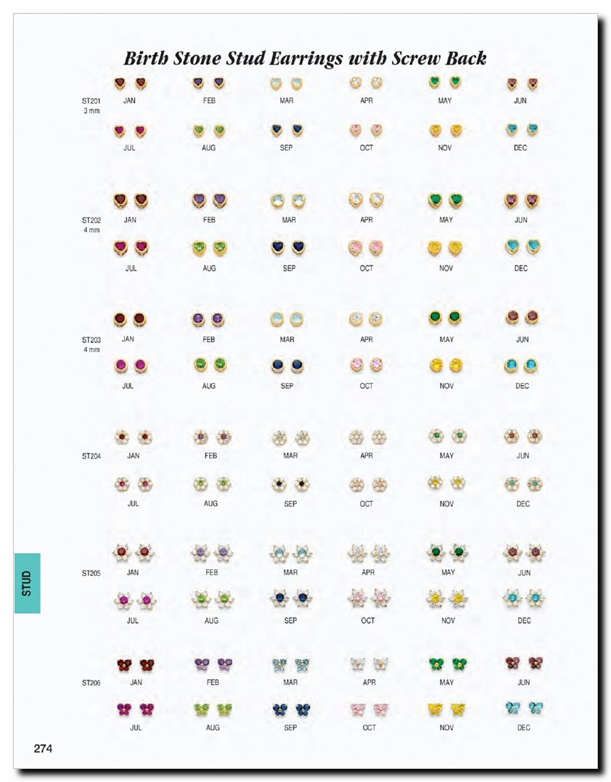
Task: Click the ST201 3 mm product code
Action: [x=91, y=106]
